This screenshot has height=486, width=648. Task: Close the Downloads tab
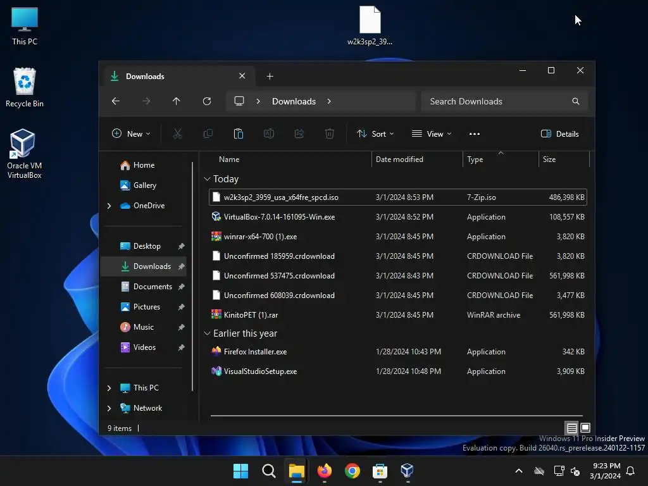pyautogui.click(x=242, y=76)
